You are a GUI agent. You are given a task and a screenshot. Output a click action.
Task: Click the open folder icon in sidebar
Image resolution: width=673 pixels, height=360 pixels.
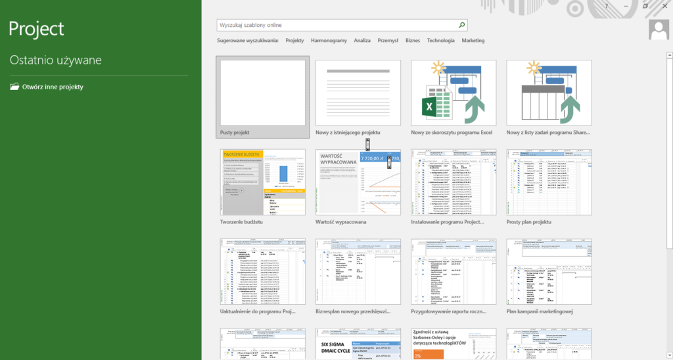[14, 87]
